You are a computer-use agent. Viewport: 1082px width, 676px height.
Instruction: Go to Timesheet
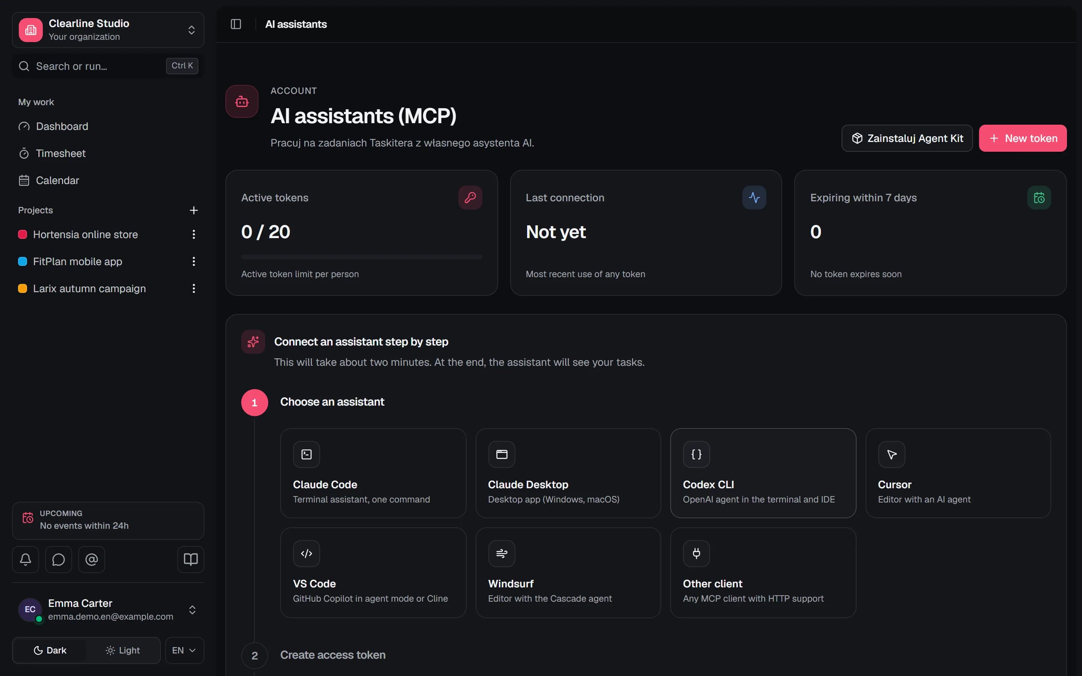108,153
